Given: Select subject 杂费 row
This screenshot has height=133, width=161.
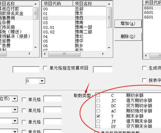Looking at the screenshot, I should click(16, 23).
